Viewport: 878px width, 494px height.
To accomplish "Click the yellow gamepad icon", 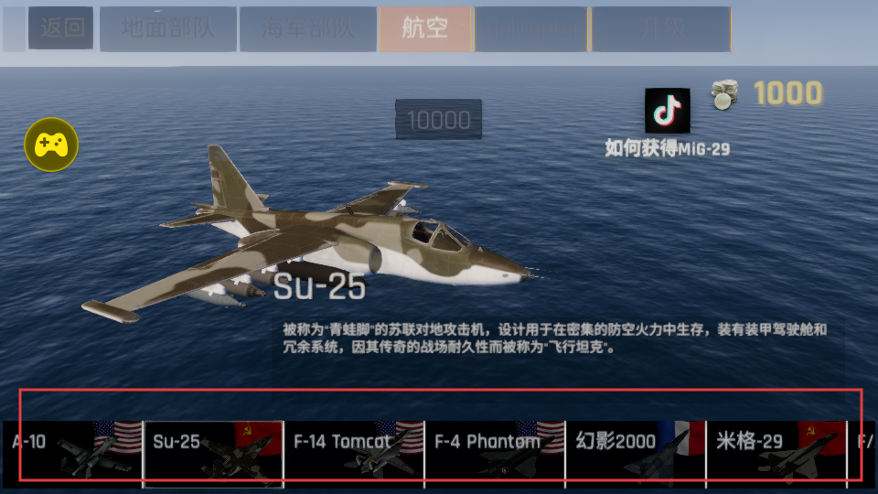I will coord(51,145).
